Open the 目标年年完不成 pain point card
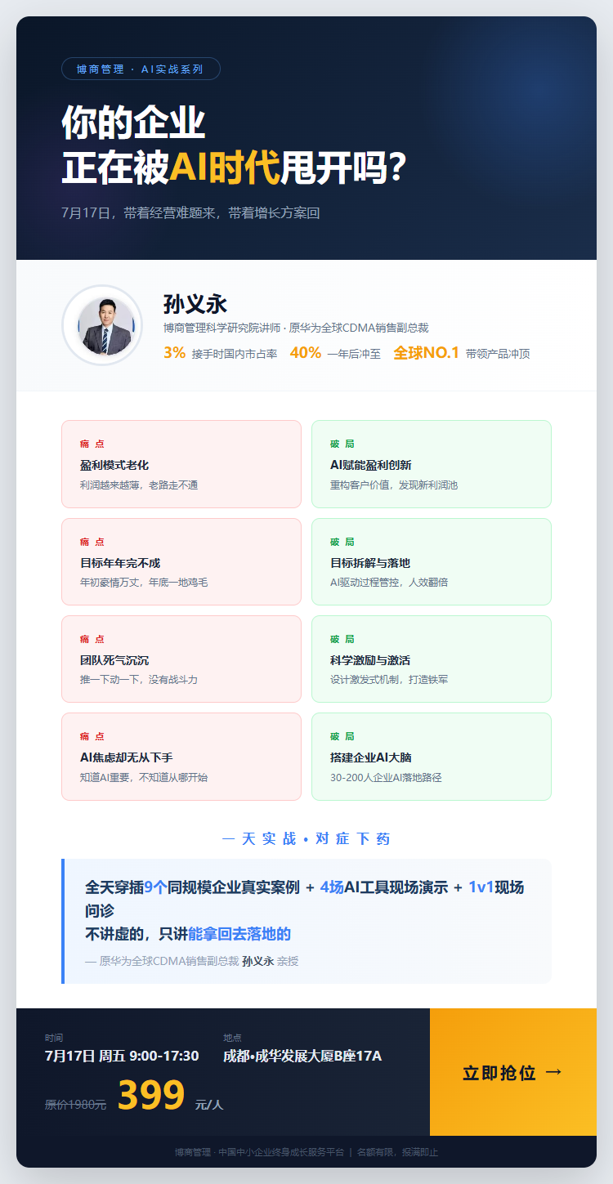 coord(181,561)
